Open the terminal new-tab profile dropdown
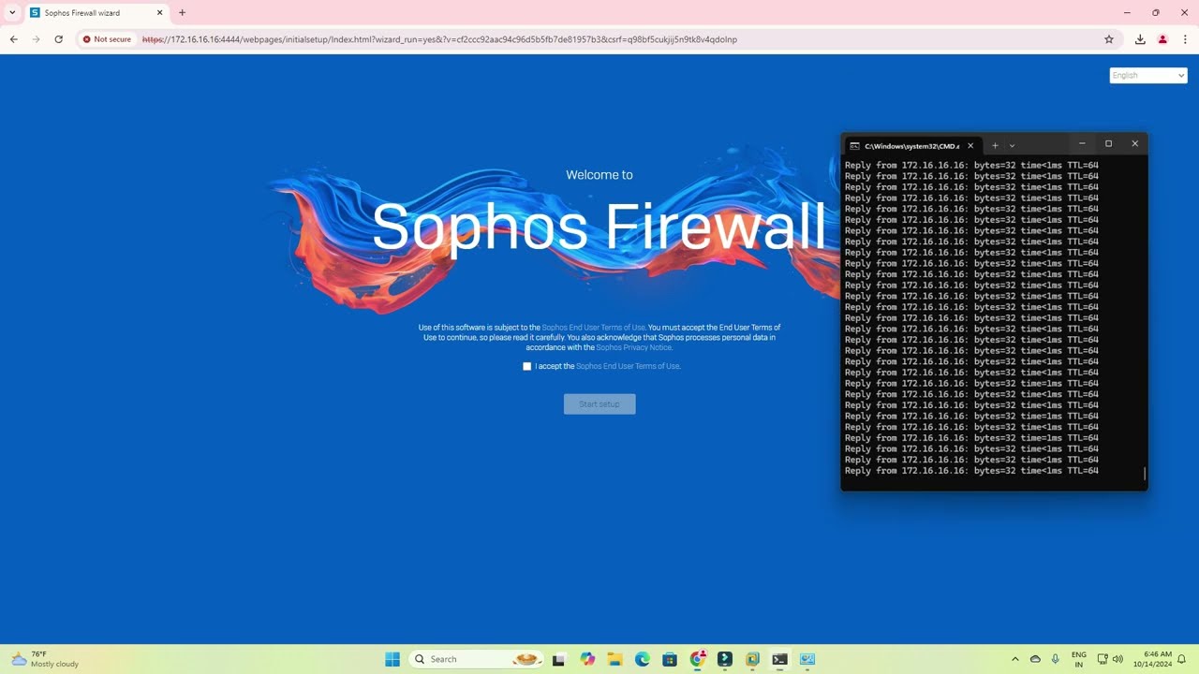This screenshot has height=674, width=1199. click(x=1012, y=145)
